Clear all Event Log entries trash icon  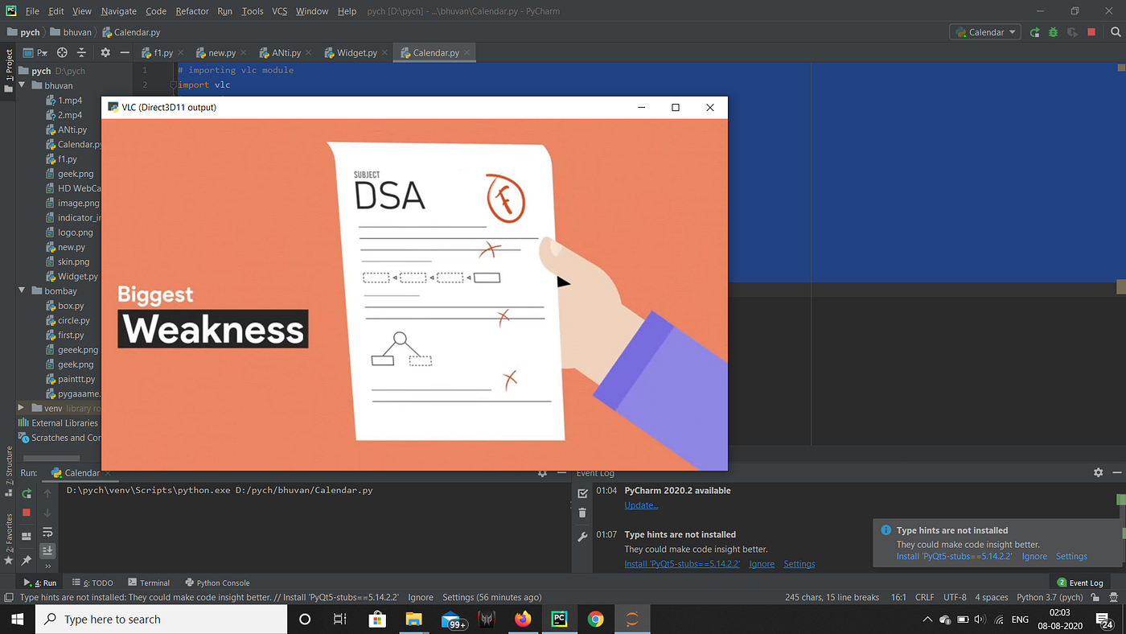point(582,513)
